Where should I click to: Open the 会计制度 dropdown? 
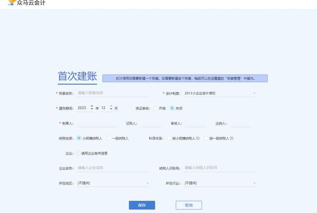[220, 93]
